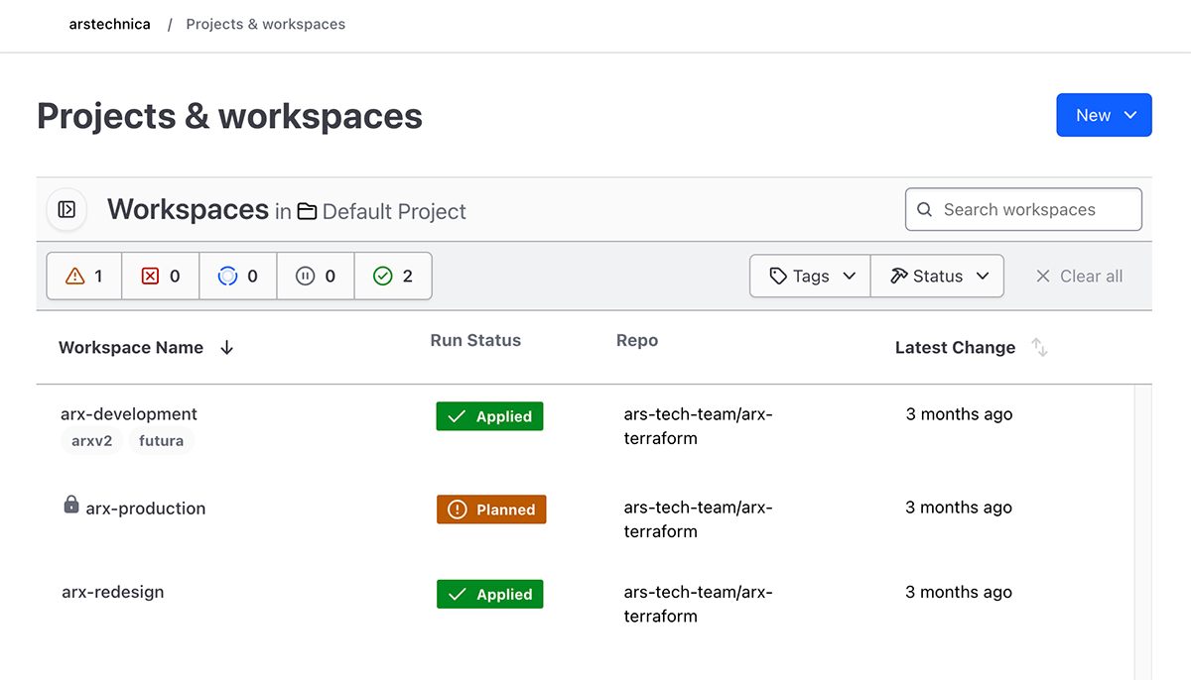The height and width of the screenshot is (680, 1191).
Task: Open the Default Project label
Action: tap(394, 211)
